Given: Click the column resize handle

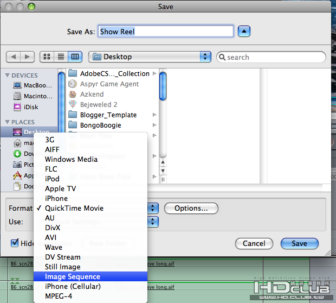Looking at the screenshot, I should [163, 179].
